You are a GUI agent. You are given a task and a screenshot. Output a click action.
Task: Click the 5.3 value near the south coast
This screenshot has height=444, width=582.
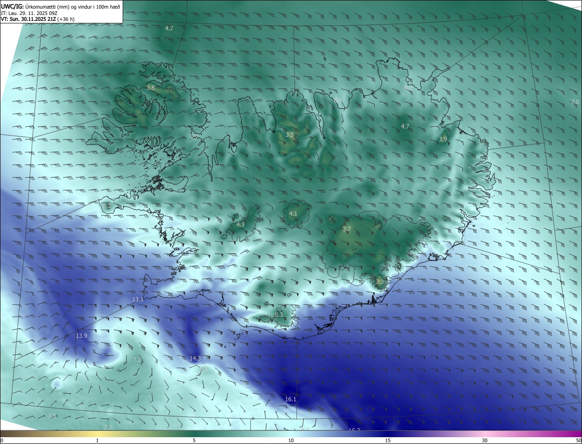coord(279,315)
